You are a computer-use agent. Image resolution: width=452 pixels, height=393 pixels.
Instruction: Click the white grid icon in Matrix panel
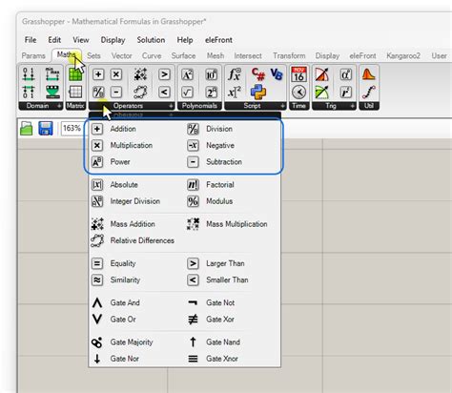(75, 93)
